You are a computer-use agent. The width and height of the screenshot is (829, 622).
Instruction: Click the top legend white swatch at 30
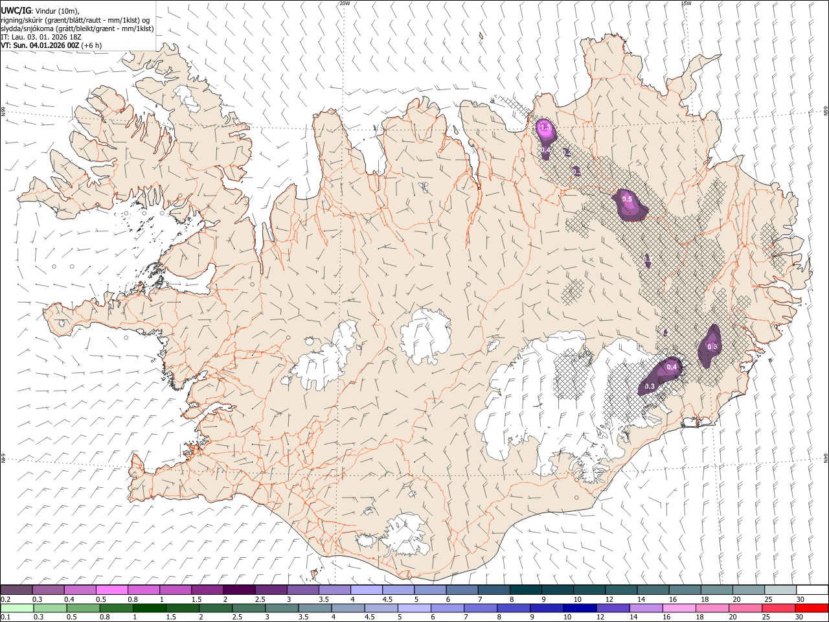(813, 590)
